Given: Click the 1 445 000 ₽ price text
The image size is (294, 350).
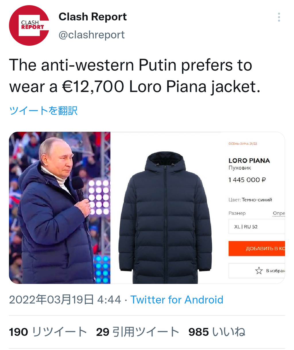Looking at the screenshot, I should click(x=247, y=180).
